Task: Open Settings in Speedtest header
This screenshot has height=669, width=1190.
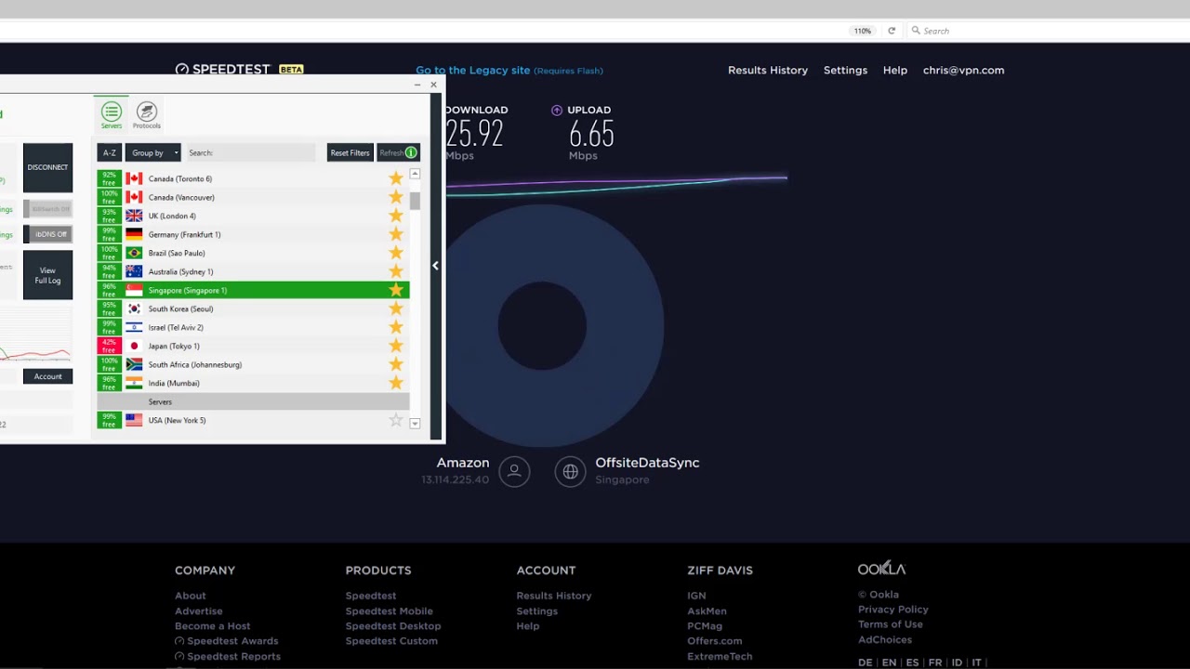Action: point(845,70)
